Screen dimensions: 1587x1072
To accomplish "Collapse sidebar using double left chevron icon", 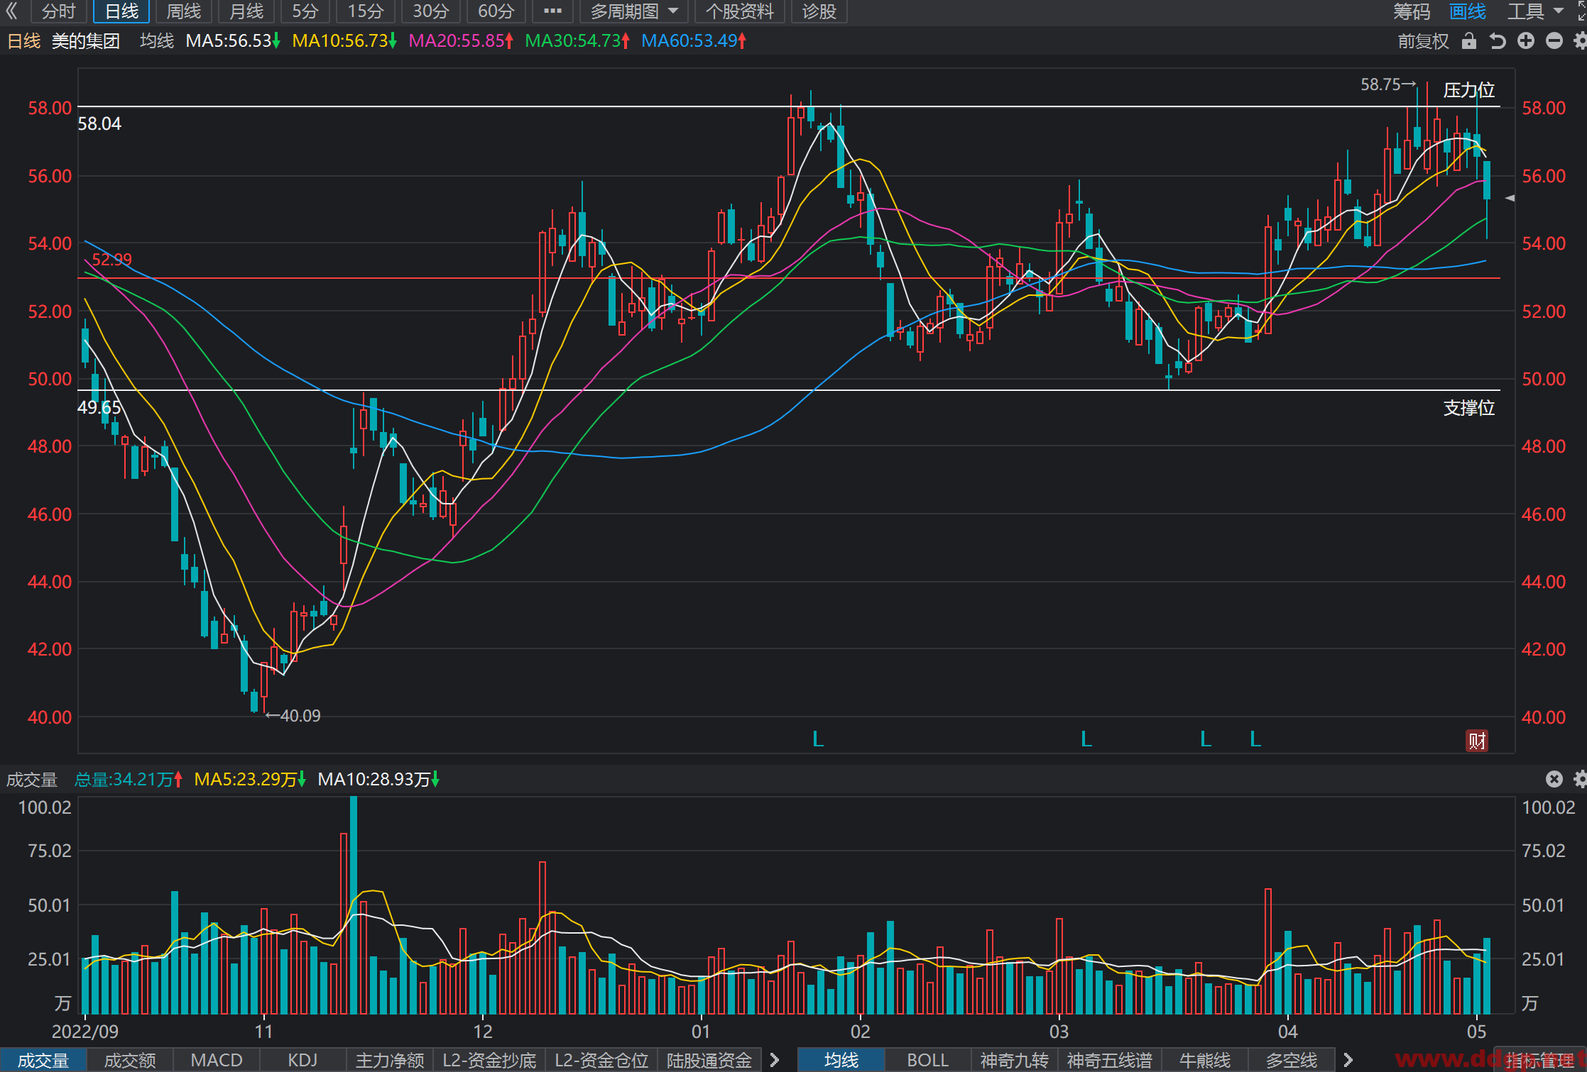I will 11,11.
